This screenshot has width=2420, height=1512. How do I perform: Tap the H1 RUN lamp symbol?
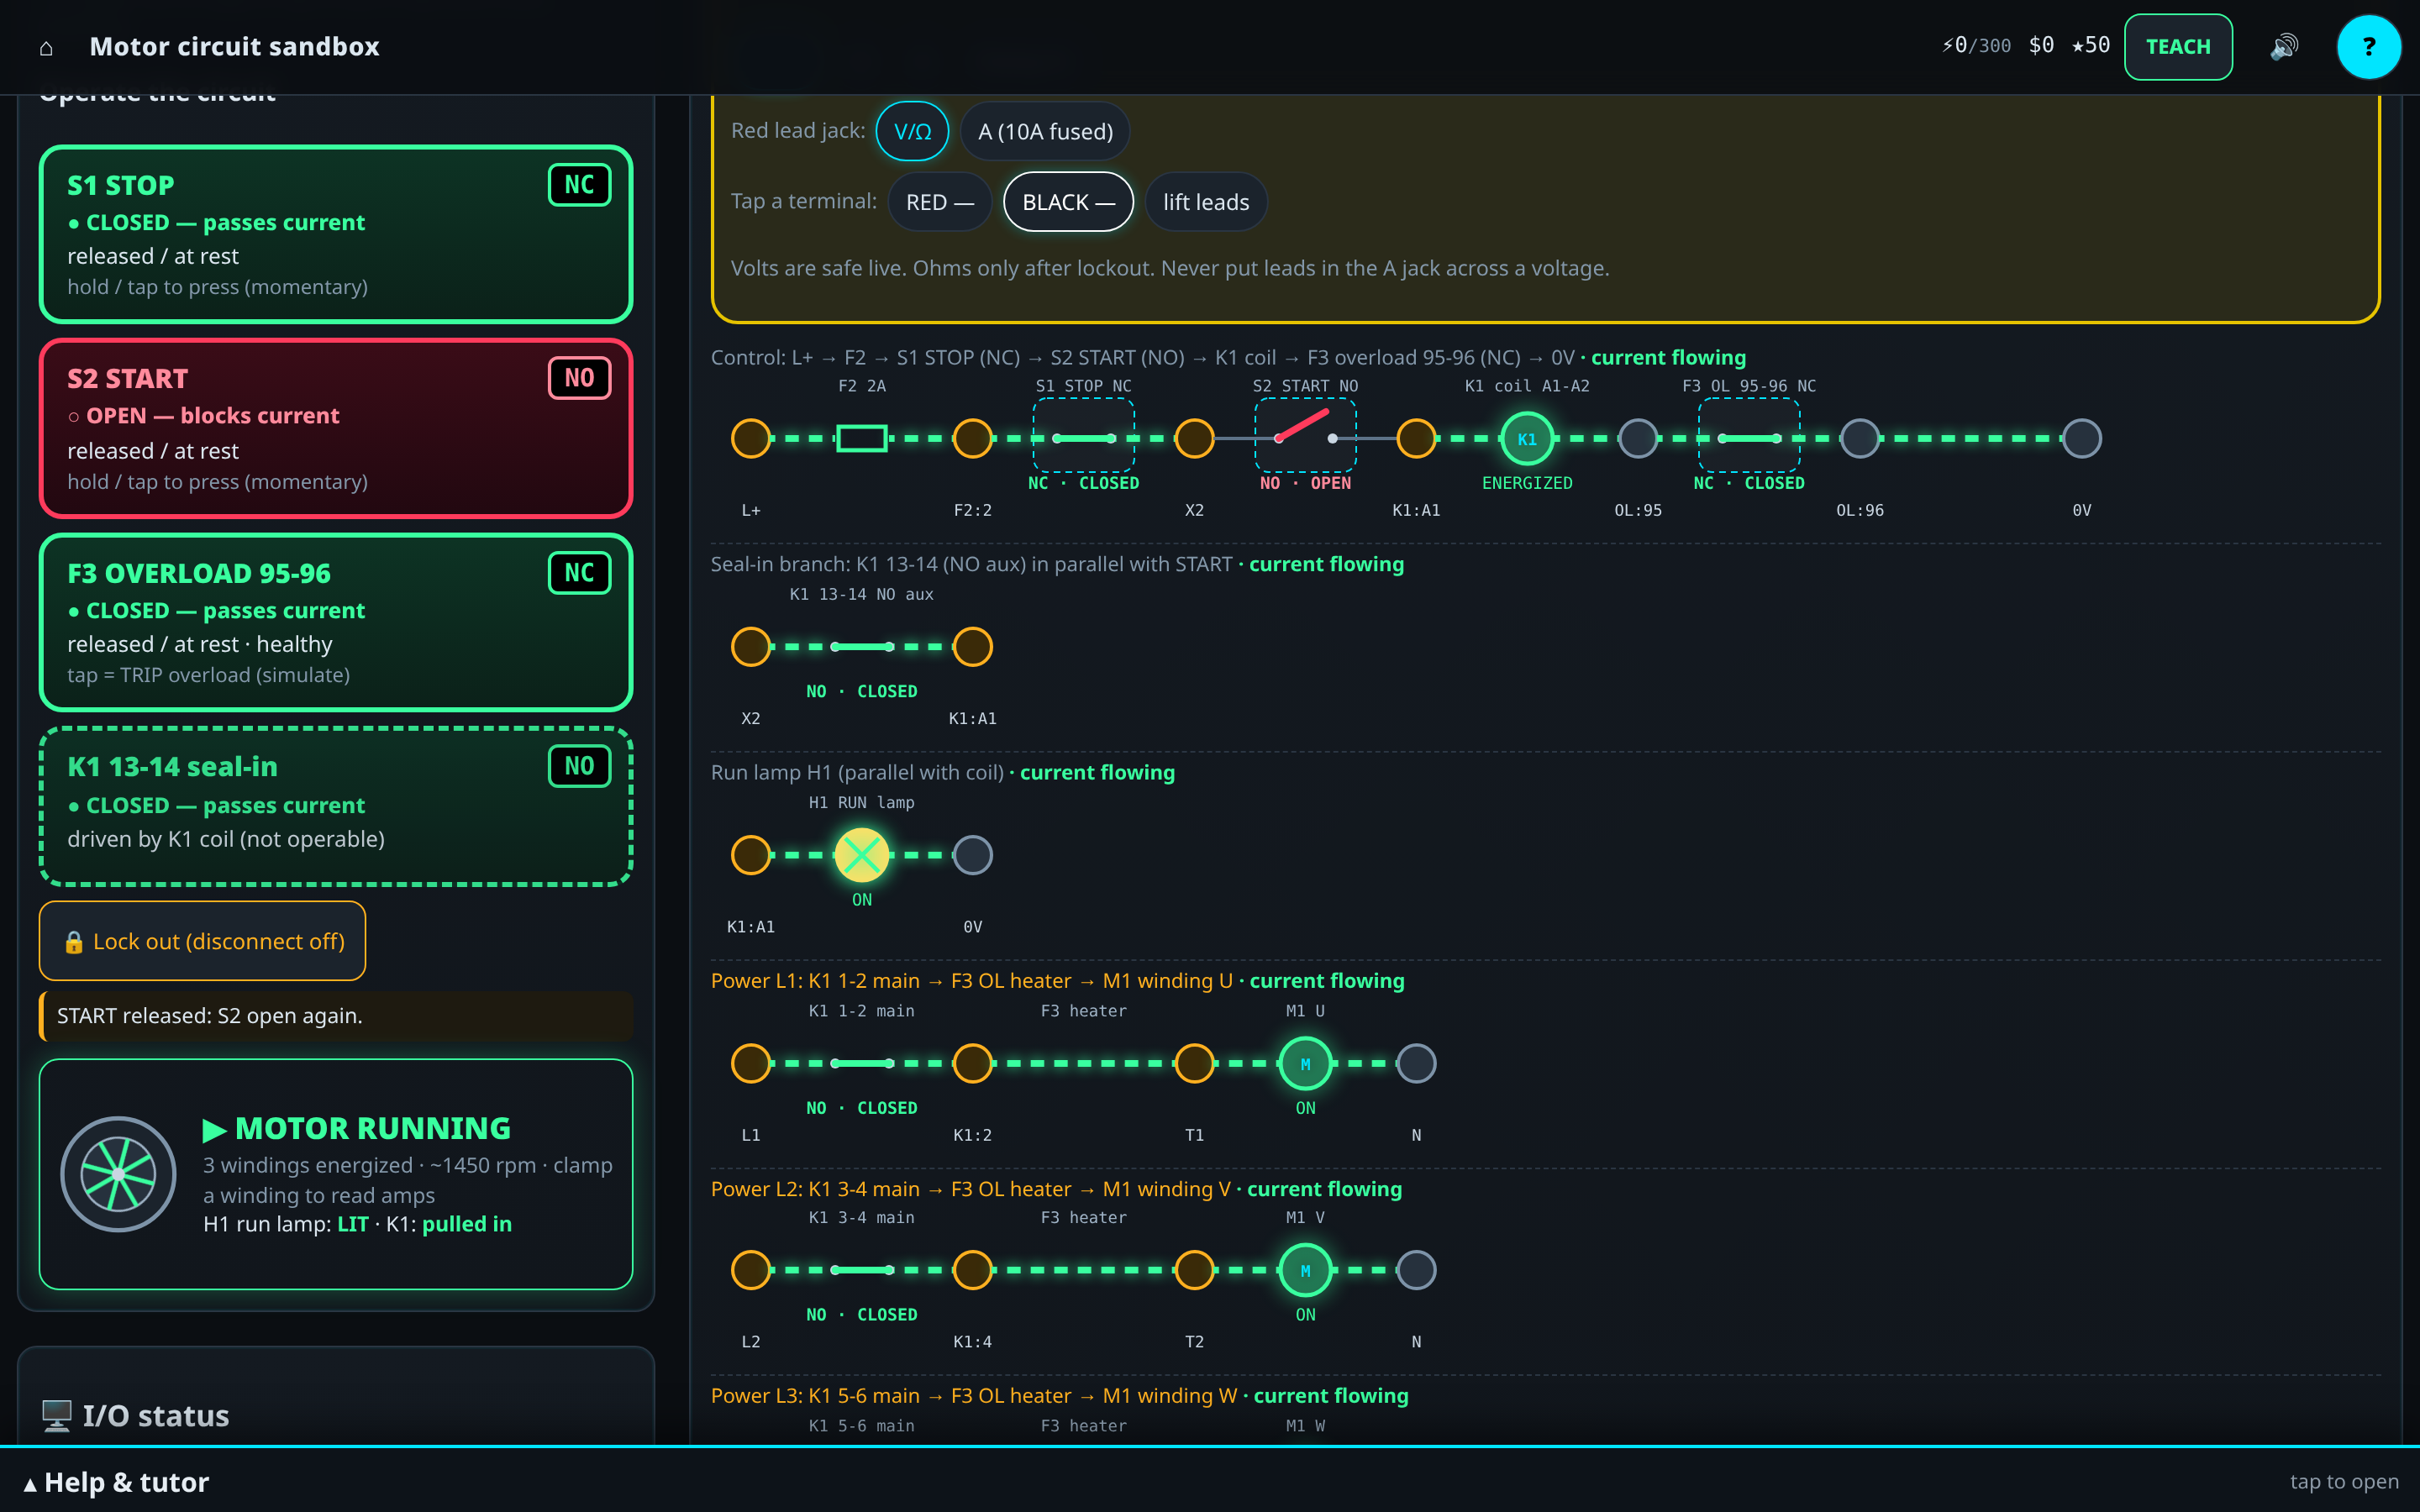click(x=861, y=855)
